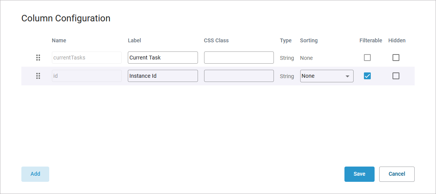436x194 pixels.
Task: Click the Current Task label field
Action: tap(162, 58)
